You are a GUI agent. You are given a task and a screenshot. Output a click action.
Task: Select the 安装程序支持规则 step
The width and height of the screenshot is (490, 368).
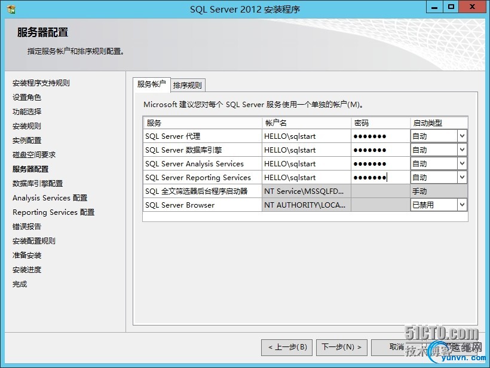pyautogui.click(x=41, y=83)
